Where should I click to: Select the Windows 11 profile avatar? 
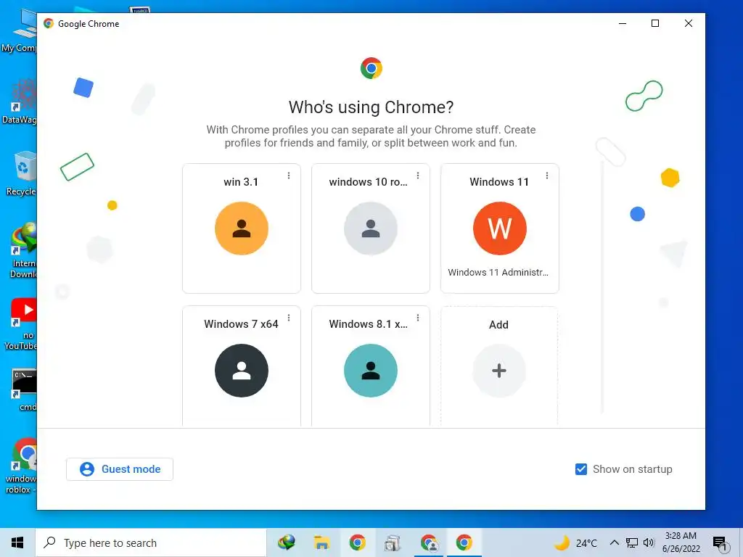click(x=499, y=228)
